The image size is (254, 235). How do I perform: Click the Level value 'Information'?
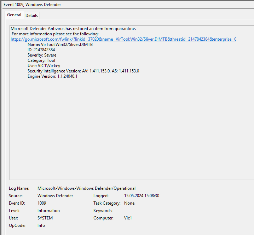48,211
